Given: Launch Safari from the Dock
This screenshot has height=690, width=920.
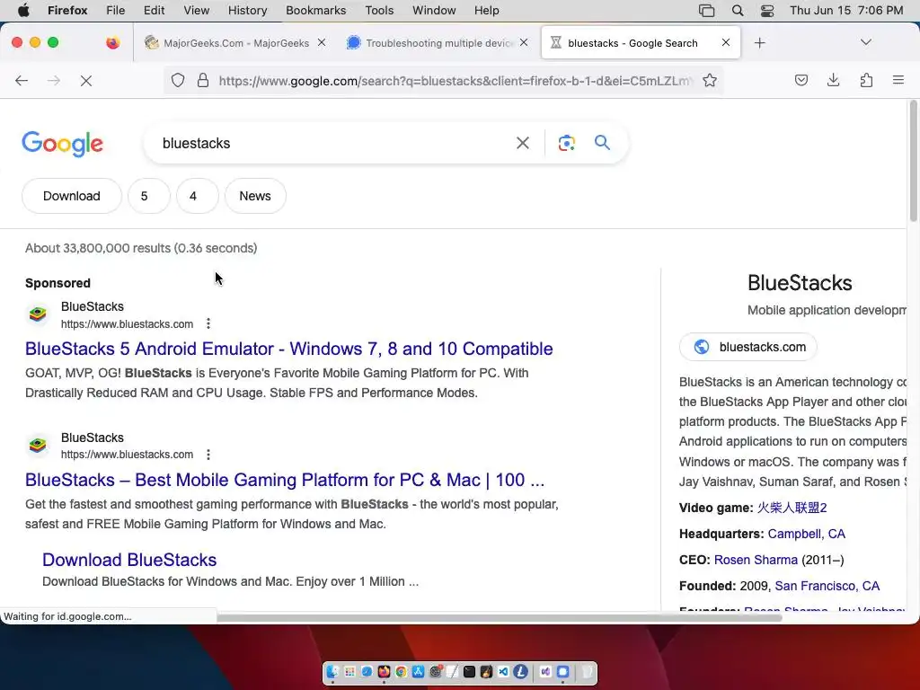Looking at the screenshot, I should (x=367, y=672).
